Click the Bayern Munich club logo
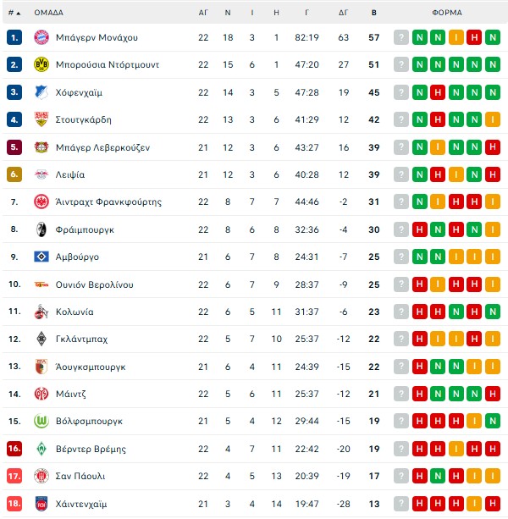Screen dimensions: 508x519 [x=41, y=37]
